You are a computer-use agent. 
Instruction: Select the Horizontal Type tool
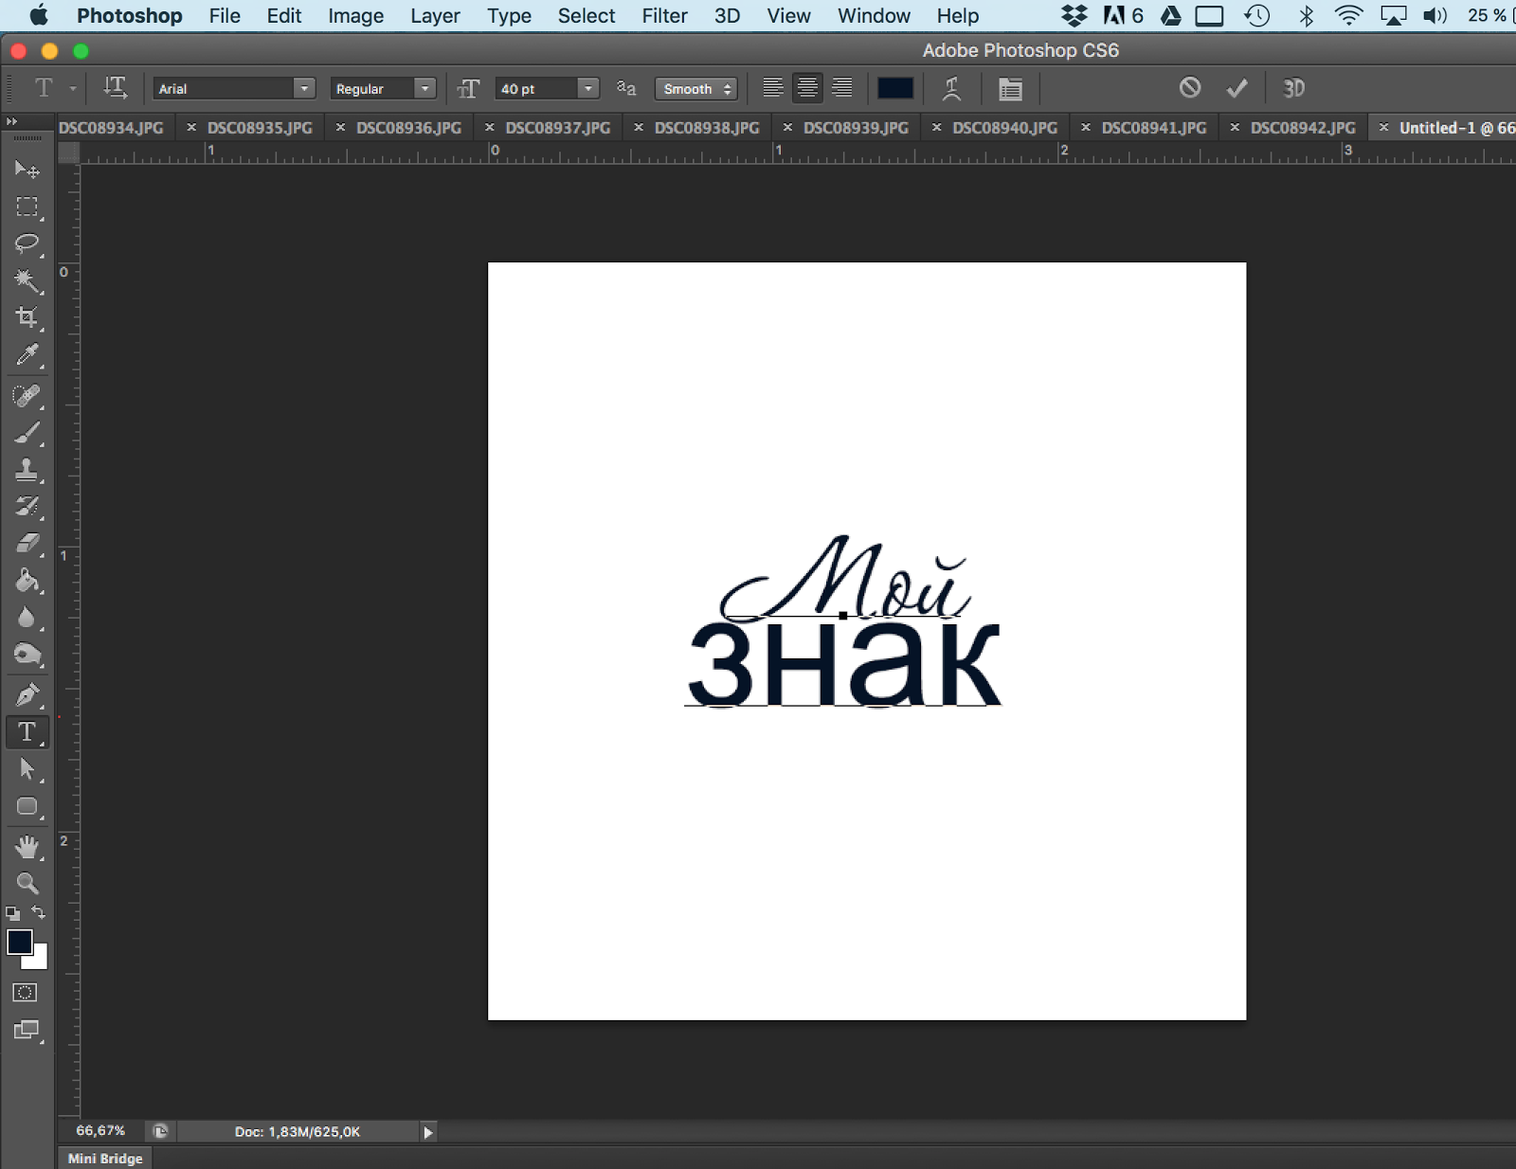[27, 732]
